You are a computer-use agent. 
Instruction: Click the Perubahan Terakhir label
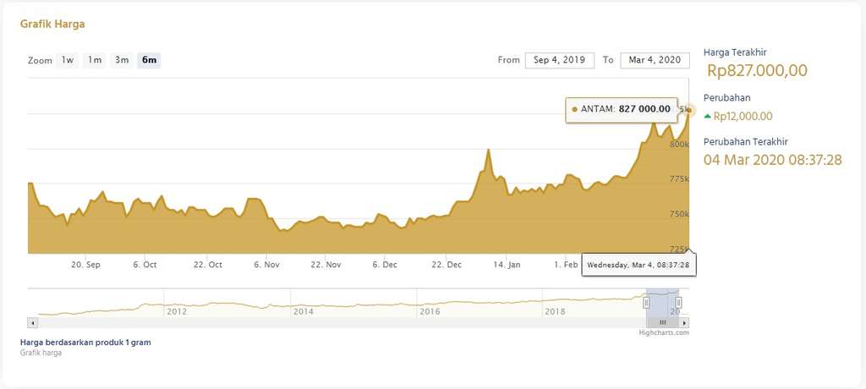pos(746,142)
